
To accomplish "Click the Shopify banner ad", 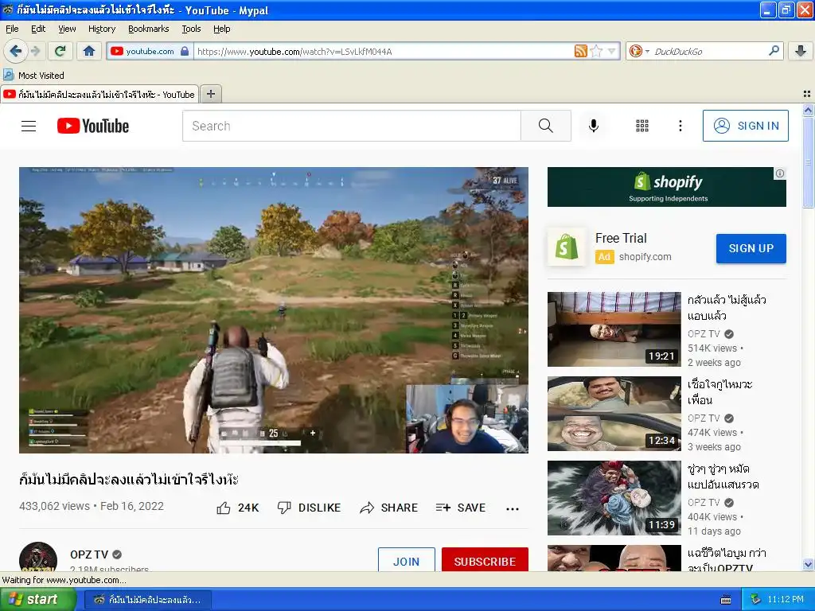I will click(x=667, y=187).
